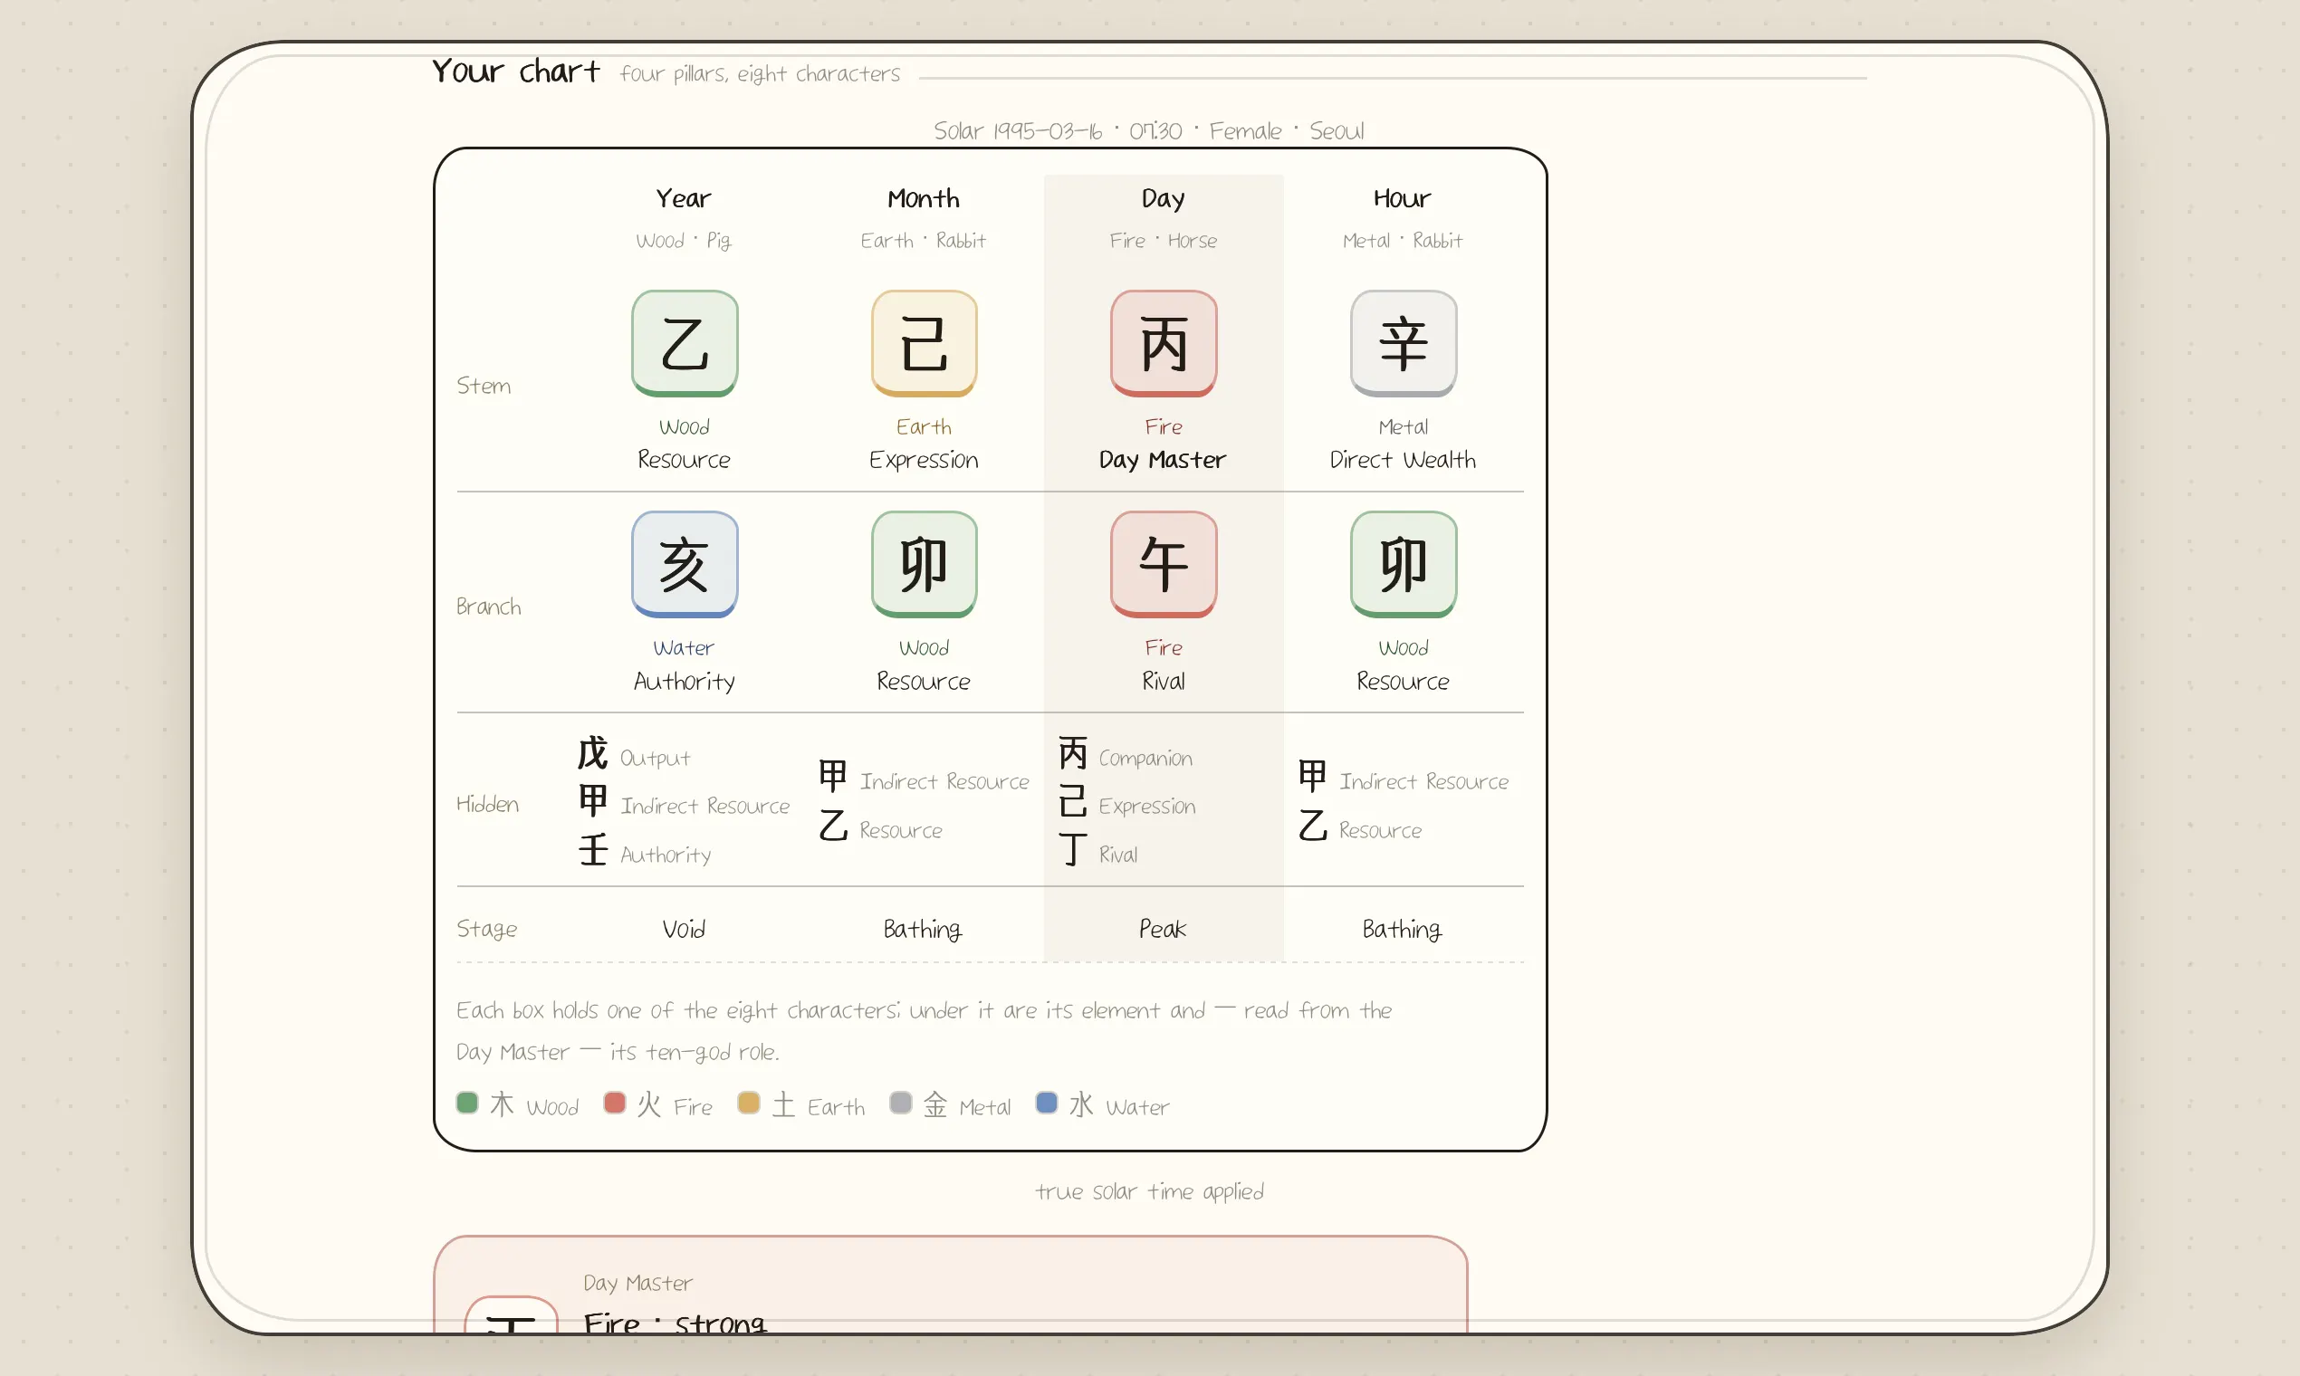Click the Day branch tile 午
The height and width of the screenshot is (1376, 2300).
pos(1163,564)
